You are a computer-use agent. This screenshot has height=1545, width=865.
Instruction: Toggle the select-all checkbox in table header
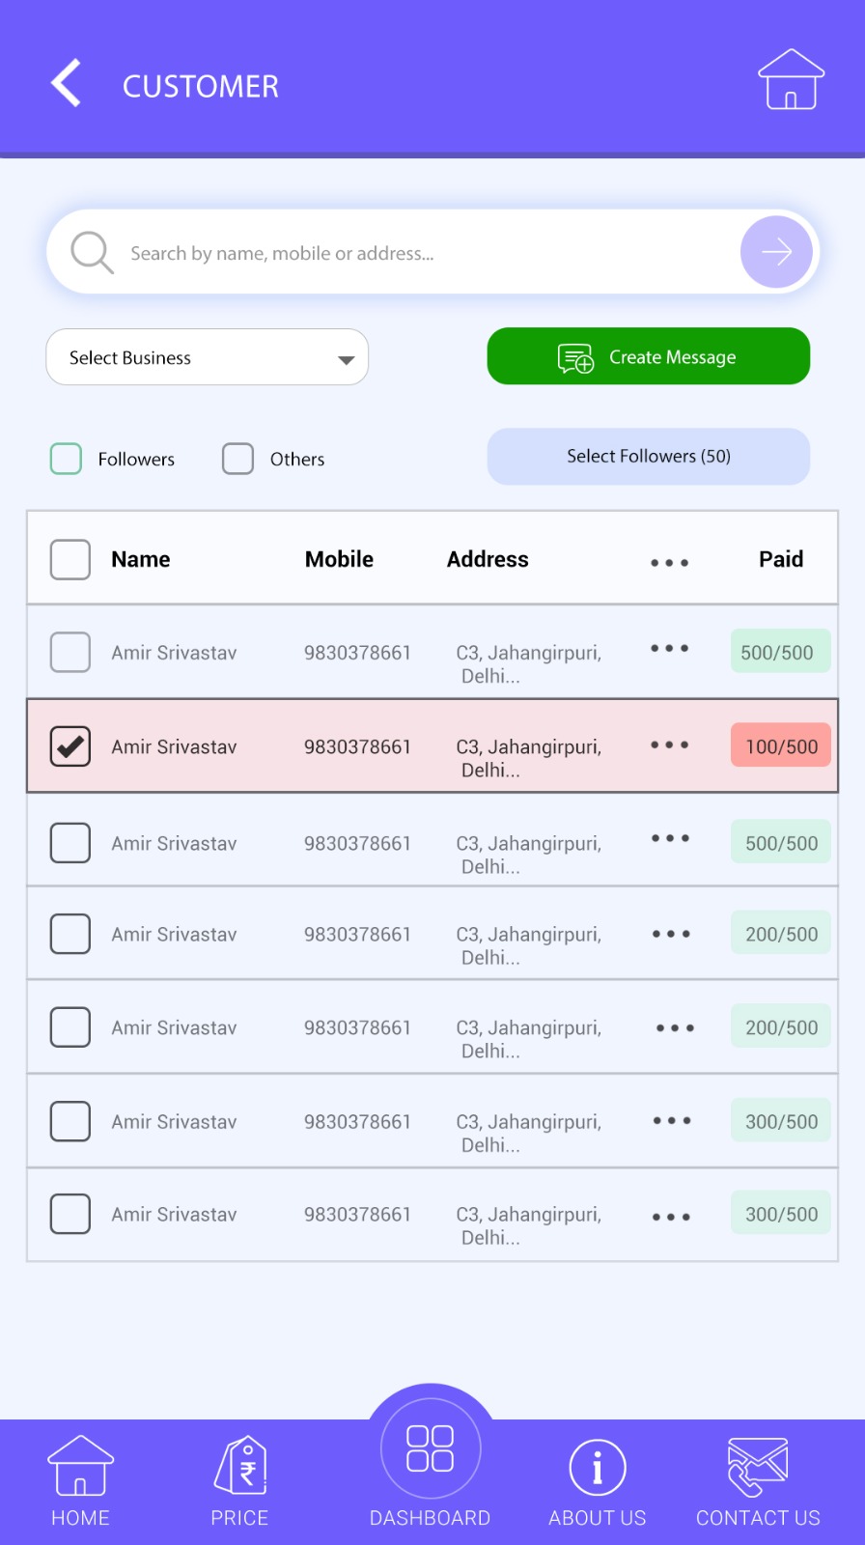[x=70, y=559]
